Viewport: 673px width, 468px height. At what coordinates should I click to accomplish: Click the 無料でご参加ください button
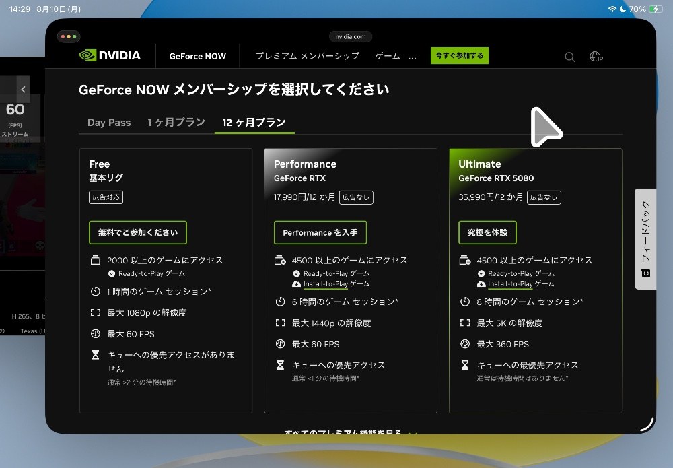(x=138, y=232)
